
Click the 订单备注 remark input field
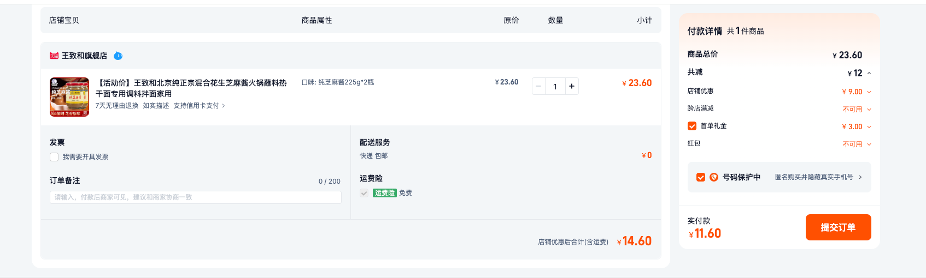click(x=196, y=197)
